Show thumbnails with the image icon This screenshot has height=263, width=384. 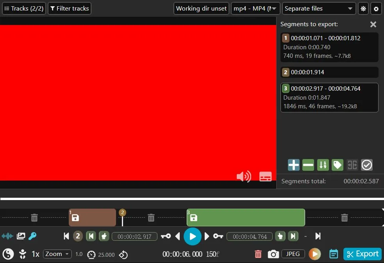tap(21, 236)
